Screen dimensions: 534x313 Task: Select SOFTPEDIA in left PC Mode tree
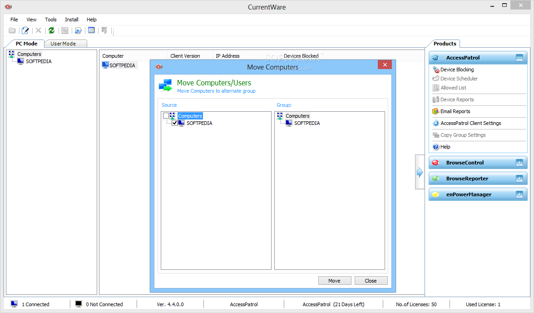39,61
